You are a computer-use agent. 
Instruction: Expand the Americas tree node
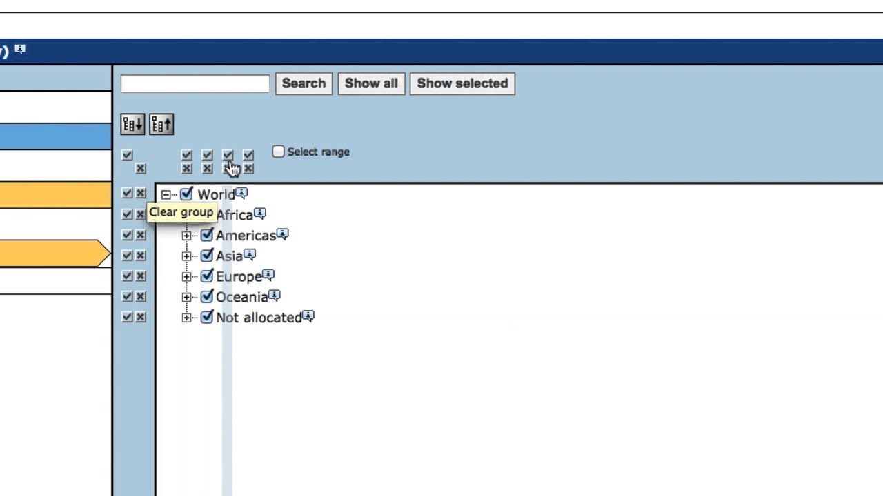point(186,236)
